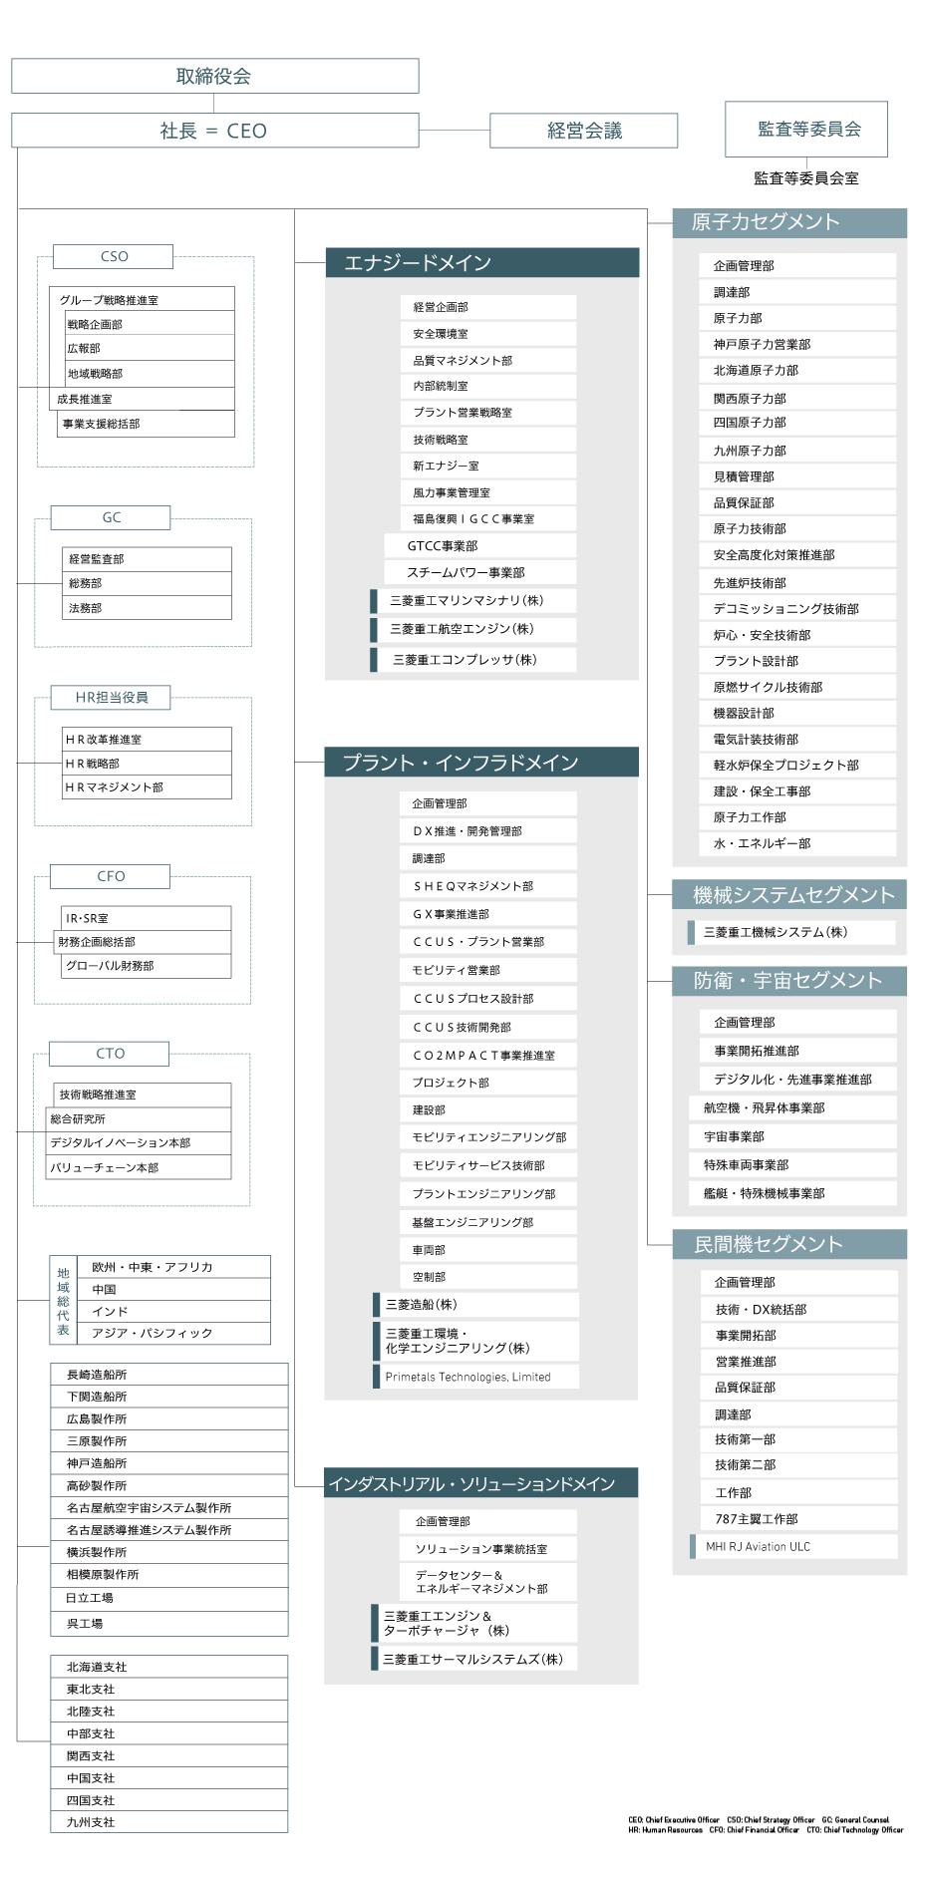Click ＣＯ２ＭＰＡＣＴ事業推進室 entry

[488, 1055]
